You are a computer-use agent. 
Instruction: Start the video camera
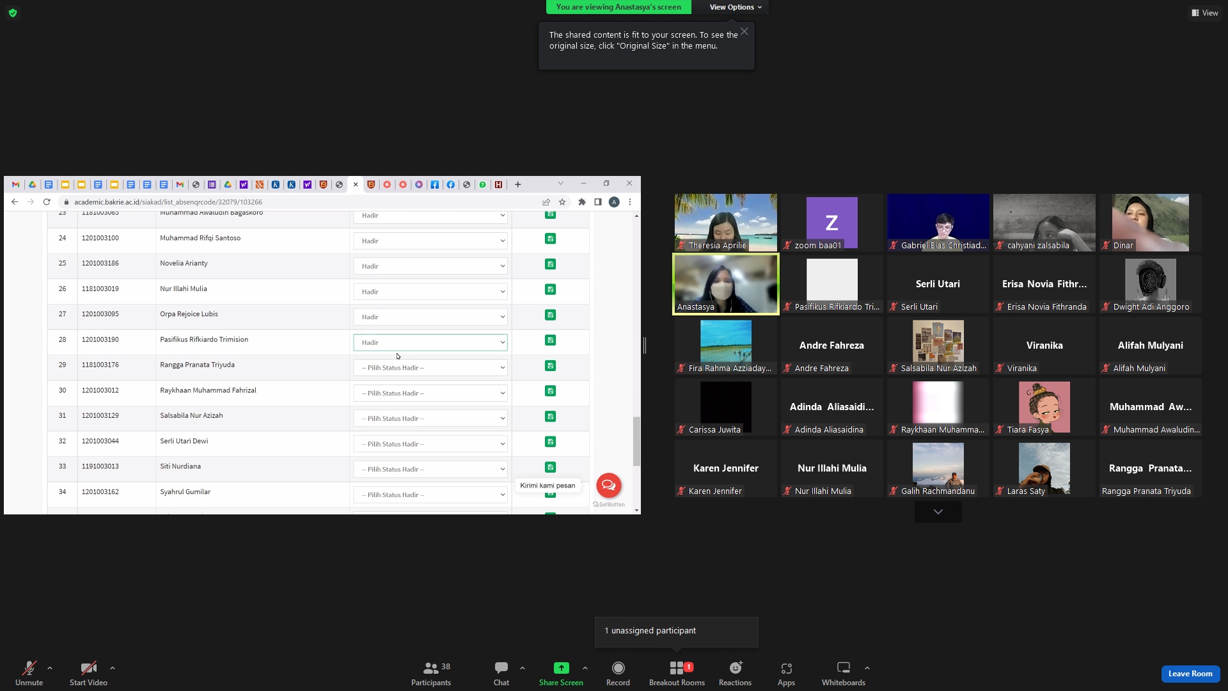(88, 674)
